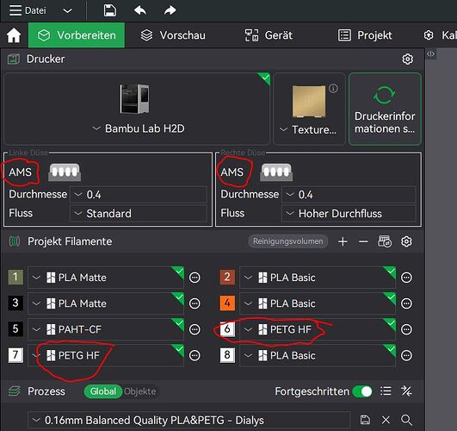Open left nozzle Fluss Standard dropdown

139,214
